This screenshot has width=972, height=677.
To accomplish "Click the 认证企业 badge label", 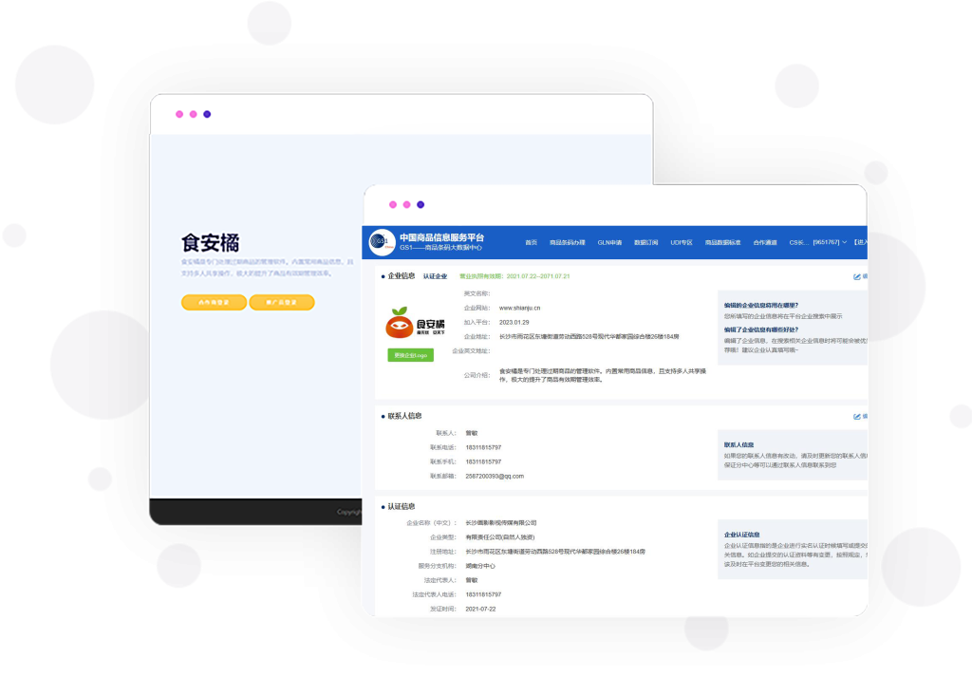I will [x=435, y=276].
